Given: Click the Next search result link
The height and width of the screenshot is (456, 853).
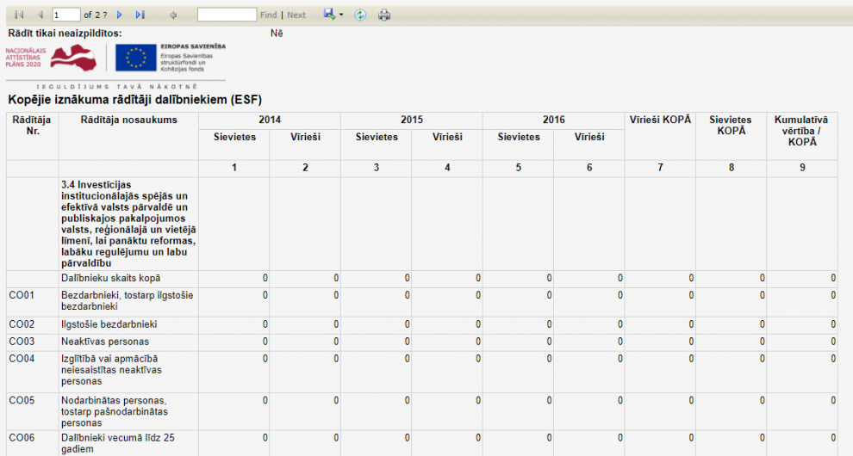Looking at the screenshot, I should pyautogui.click(x=296, y=15).
